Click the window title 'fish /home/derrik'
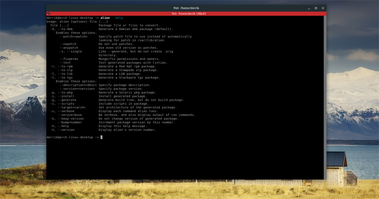Image resolution: width=379 pixels, height=199 pixels. point(186,8)
